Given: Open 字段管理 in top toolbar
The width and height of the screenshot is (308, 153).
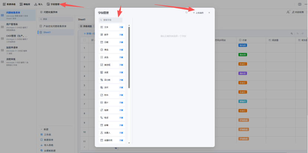Looking at the screenshot, I should pyautogui.click(x=53, y=4).
